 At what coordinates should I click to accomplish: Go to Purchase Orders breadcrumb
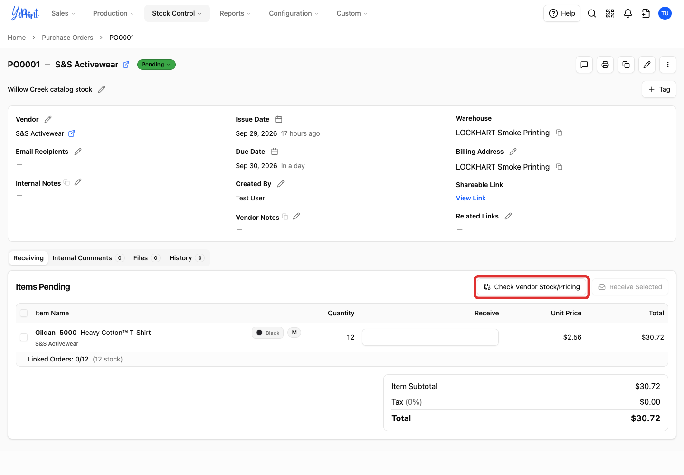(x=67, y=38)
